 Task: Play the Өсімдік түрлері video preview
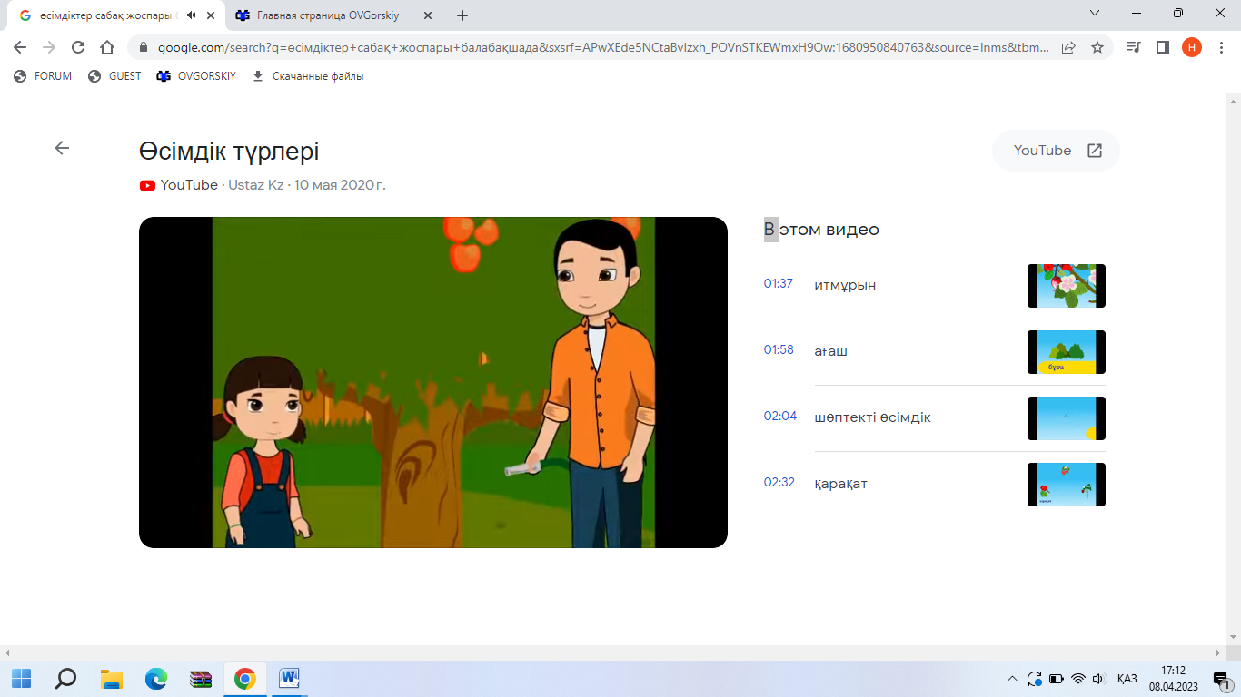coord(432,382)
